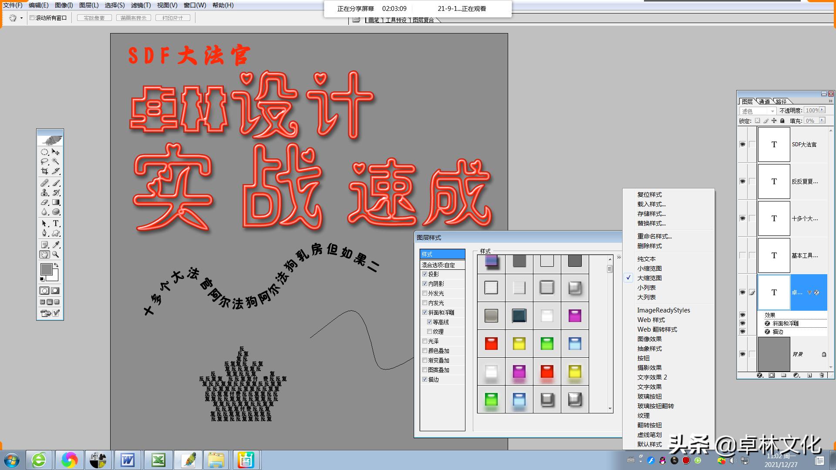This screenshot has height=470, width=836.
Task: Collapse effects arrow on 卓 layer
Action: [x=809, y=292]
